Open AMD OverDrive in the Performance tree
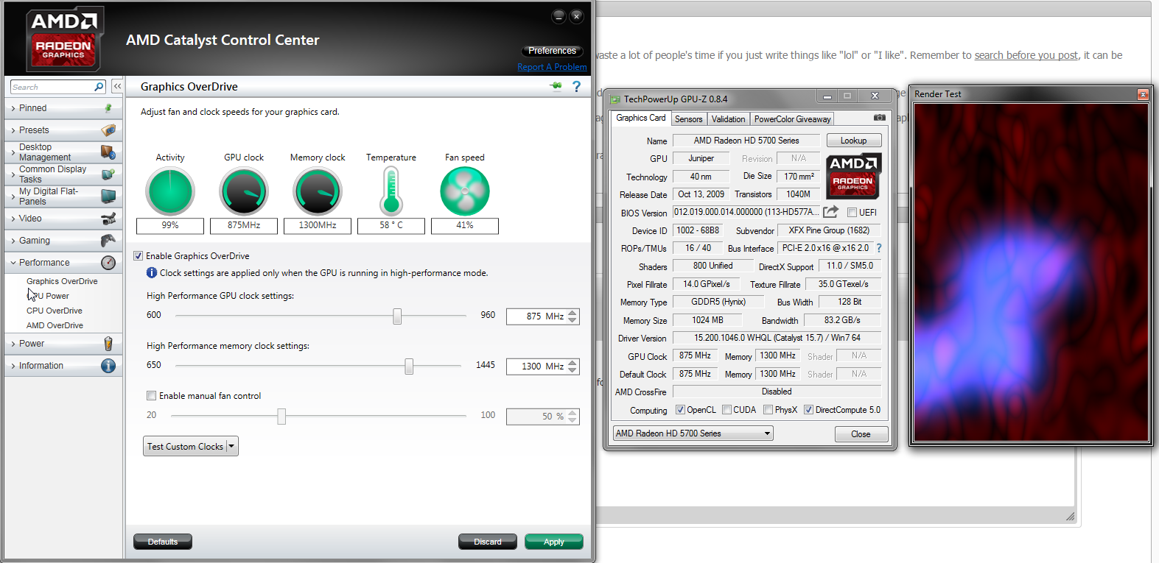 click(55, 325)
